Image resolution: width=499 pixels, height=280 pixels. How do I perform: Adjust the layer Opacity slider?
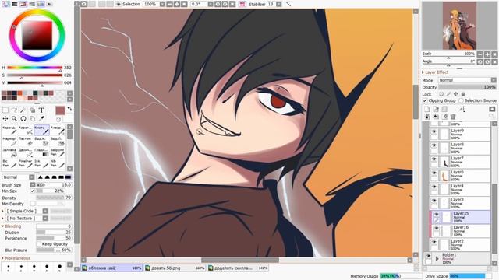467,87
